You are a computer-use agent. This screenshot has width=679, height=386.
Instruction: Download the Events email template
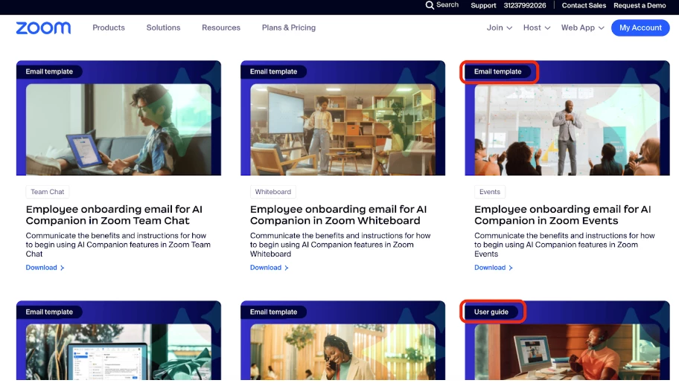tap(490, 268)
